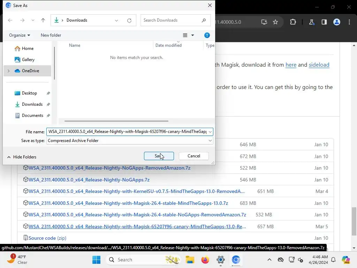Open Chrome three-dot menu
Viewport: 357px width, 268px height.
pyautogui.click(x=349, y=22)
